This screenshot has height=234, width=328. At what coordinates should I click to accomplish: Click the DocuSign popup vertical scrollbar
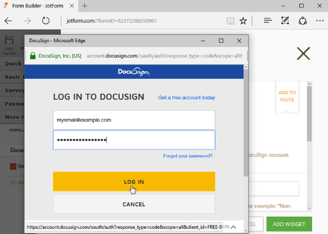pyautogui.click(x=246, y=123)
